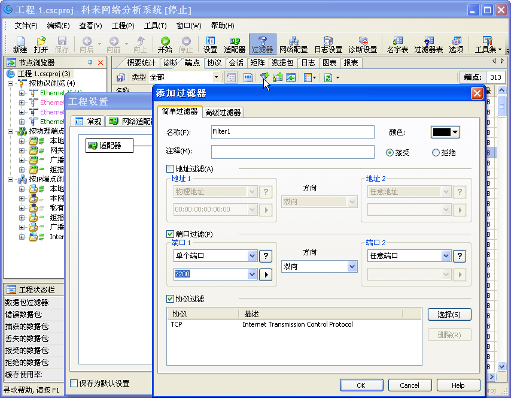Viewport: 511px width, 398px height.
Task: Uncheck the 端口过滤 port filter checkbox
Action: (x=171, y=234)
